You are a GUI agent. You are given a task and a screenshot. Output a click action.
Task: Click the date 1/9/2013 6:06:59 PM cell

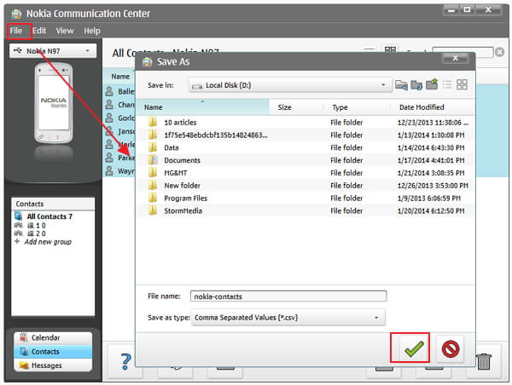point(429,198)
